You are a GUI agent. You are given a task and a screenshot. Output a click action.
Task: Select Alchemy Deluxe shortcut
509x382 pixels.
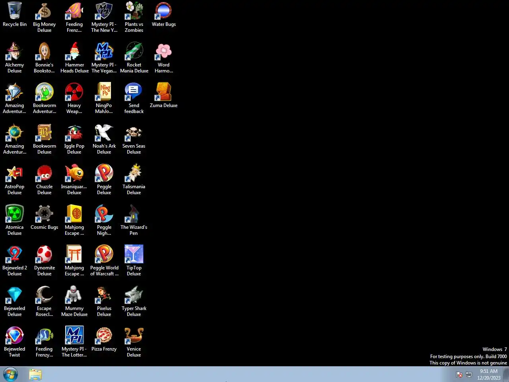pos(15,51)
